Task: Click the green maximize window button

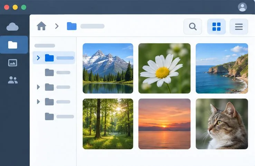Action: (x=24, y=7)
